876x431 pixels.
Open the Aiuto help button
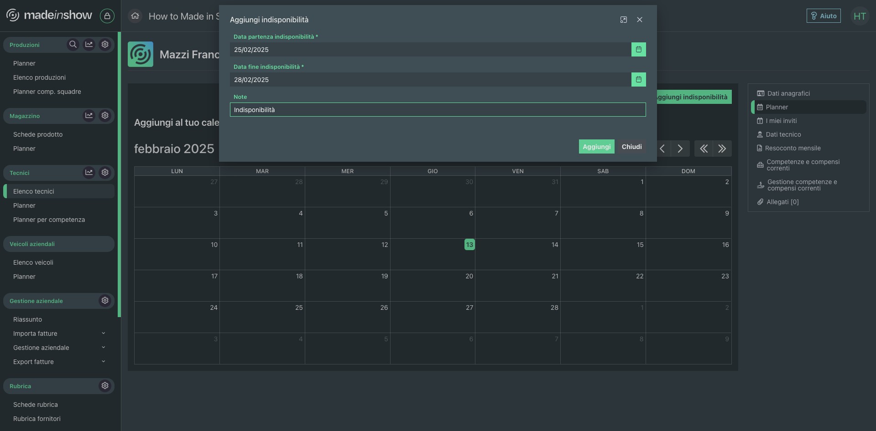click(823, 16)
